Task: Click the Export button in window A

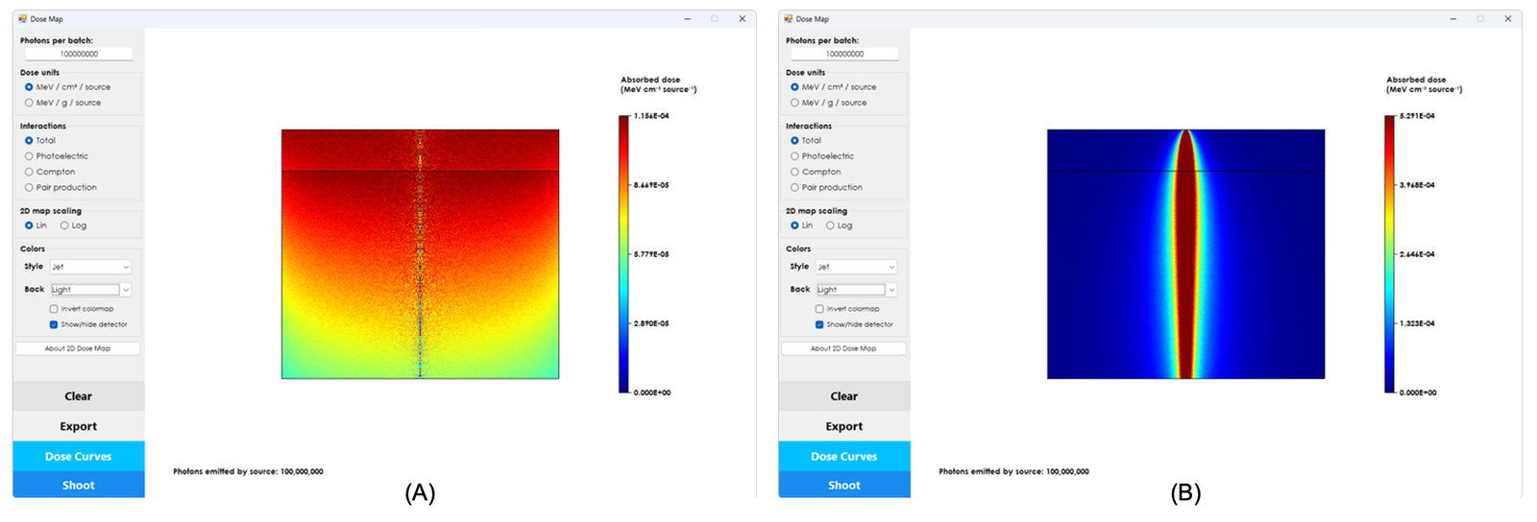Action: (79, 426)
